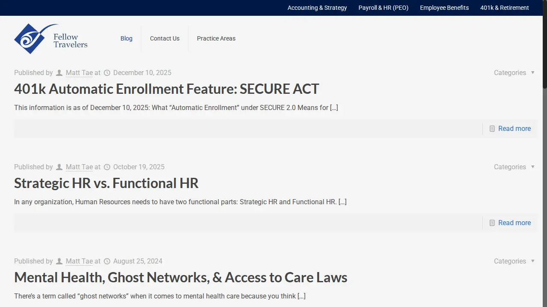The width and height of the screenshot is (547, 307).
Task: Click the date text October 19, 2025
Action: click(x=139, y=167)
